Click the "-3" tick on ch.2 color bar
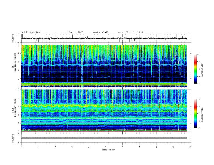Viewport: 214px width, 165px height. [199, 99]
